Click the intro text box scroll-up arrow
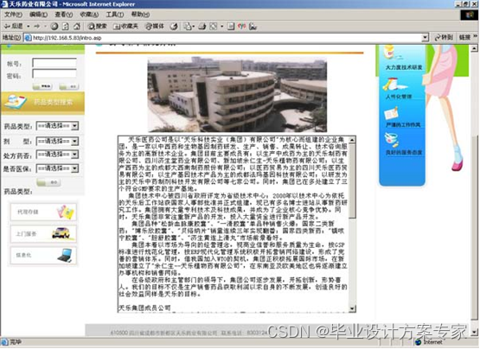The width and height of the screenshot is (480, 349). pos(352,140)
